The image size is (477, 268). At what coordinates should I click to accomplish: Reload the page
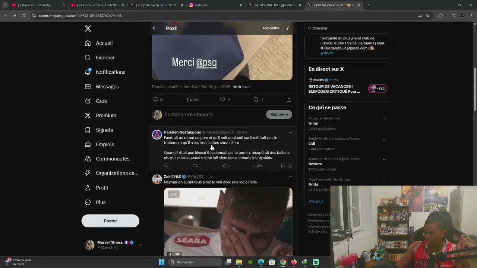click(23, 16)
